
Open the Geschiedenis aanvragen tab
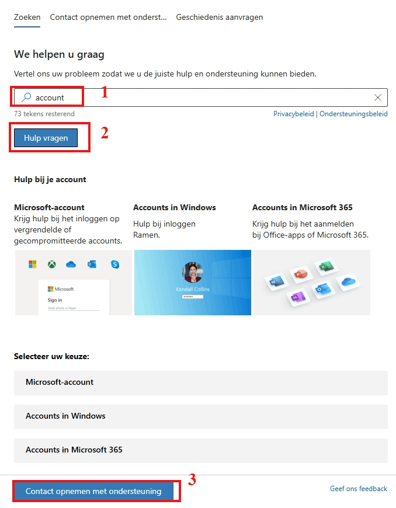pyautogui.click(x=220, y=17)
